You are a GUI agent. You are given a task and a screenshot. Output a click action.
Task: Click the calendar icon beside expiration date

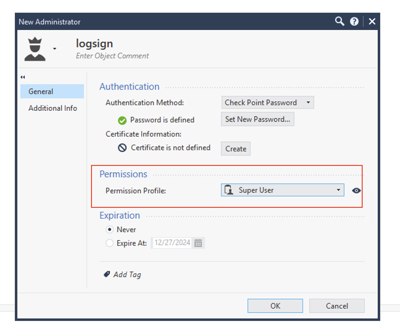(x=198, y=243)
